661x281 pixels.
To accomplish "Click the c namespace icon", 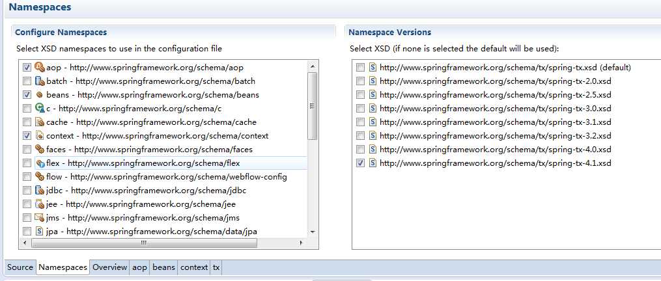I will click(x=40, y=108).
